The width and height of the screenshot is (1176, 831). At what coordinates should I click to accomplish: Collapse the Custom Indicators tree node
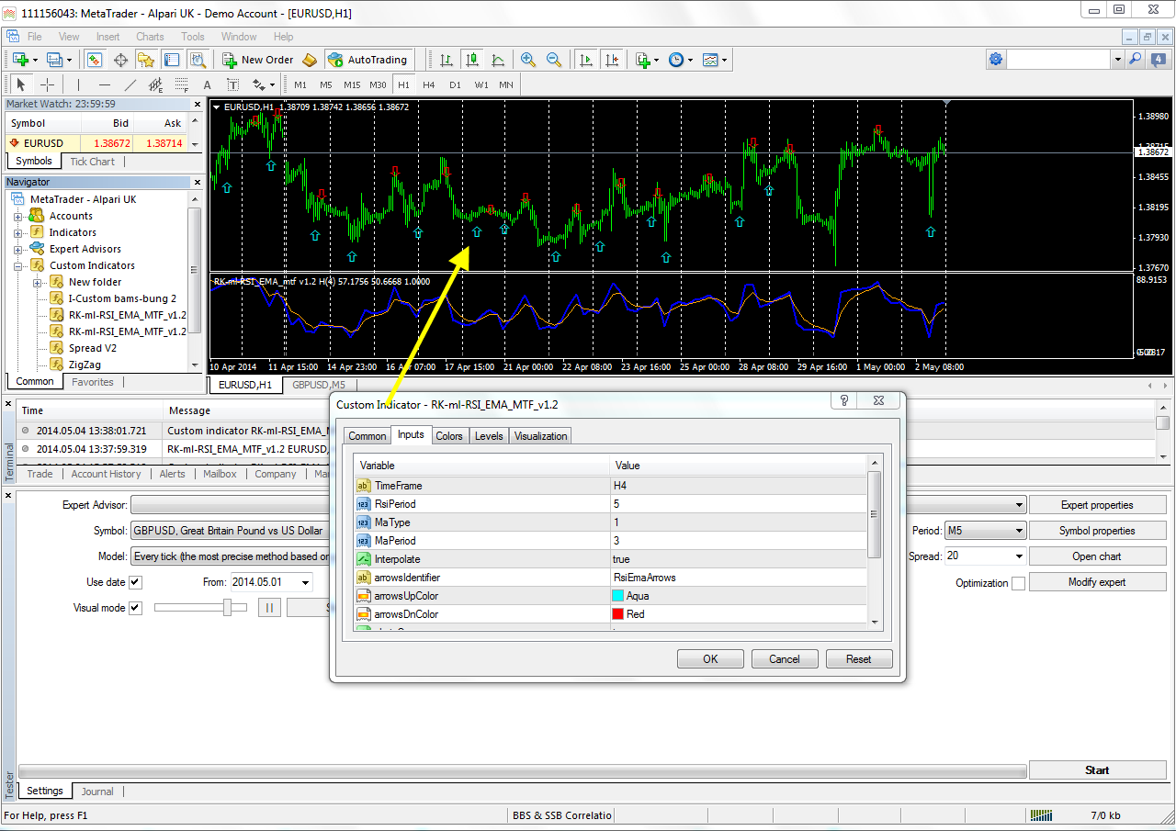tap(18, 265)
